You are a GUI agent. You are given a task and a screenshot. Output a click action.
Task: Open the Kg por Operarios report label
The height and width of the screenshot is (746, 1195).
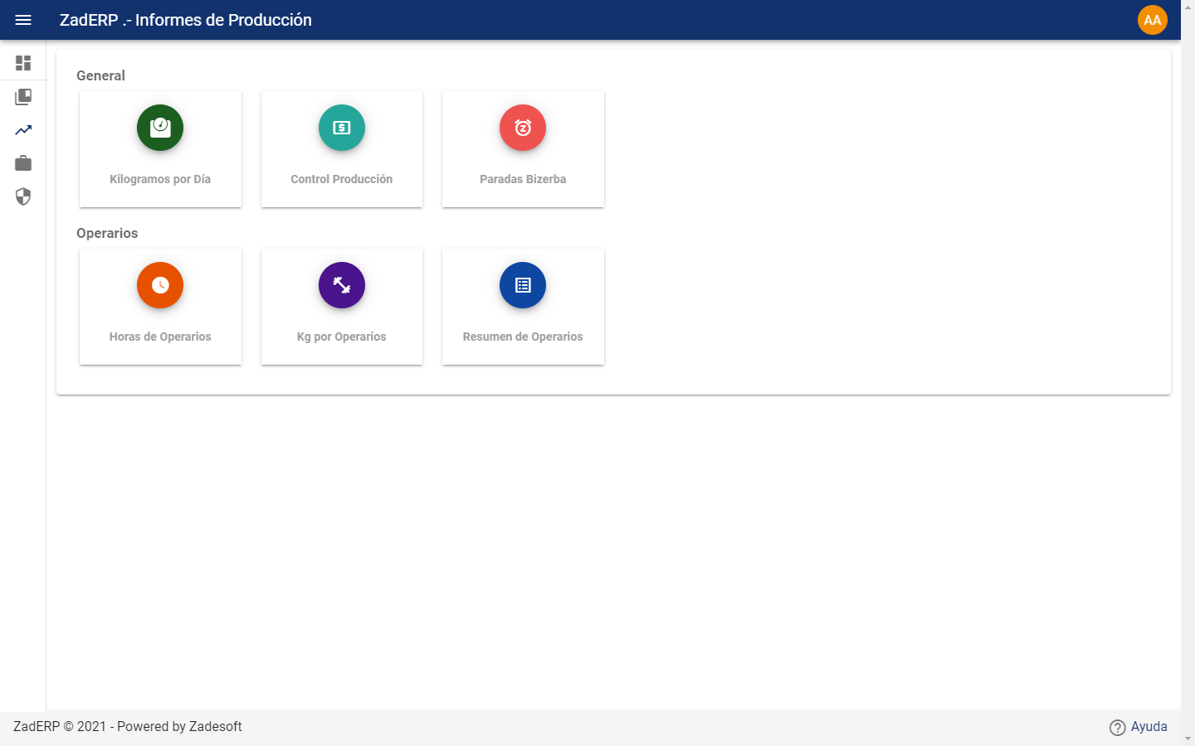point(342,337)
